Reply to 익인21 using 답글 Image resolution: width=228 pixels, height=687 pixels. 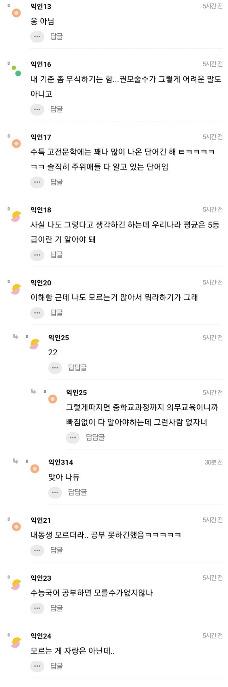point(56,550)
